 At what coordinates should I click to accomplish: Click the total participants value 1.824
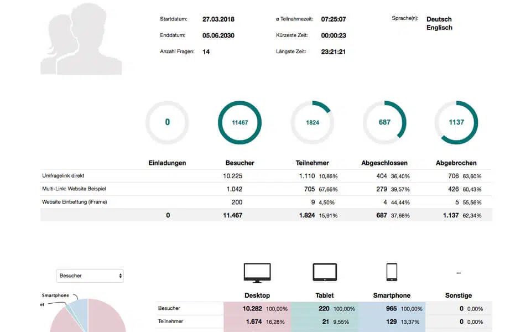pyautogui.click(x=307, y=215)
